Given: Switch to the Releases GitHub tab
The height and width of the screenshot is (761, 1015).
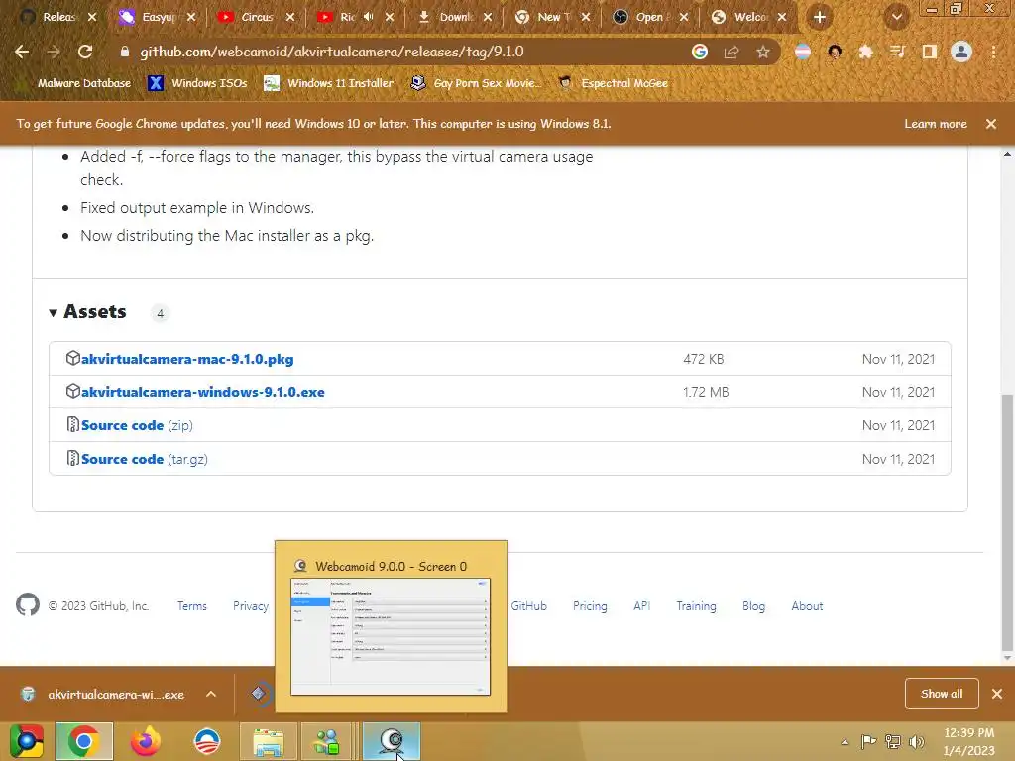Looking at the screenshot, I should pyautogui.click(x=57, y=17).
